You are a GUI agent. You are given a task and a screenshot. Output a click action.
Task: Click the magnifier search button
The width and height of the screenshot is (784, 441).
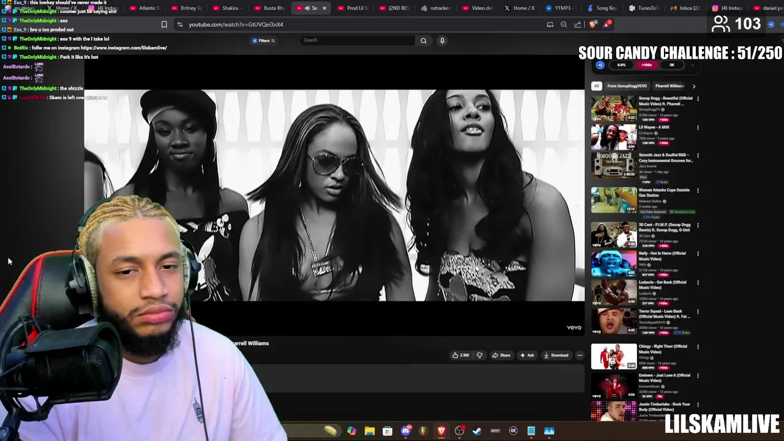423,40
